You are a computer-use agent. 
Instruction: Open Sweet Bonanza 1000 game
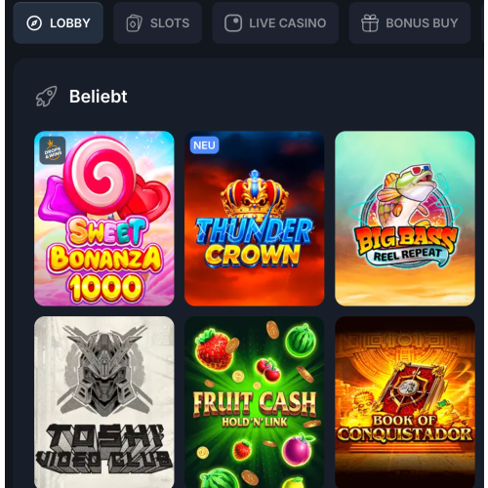click(x=104, y=219)
